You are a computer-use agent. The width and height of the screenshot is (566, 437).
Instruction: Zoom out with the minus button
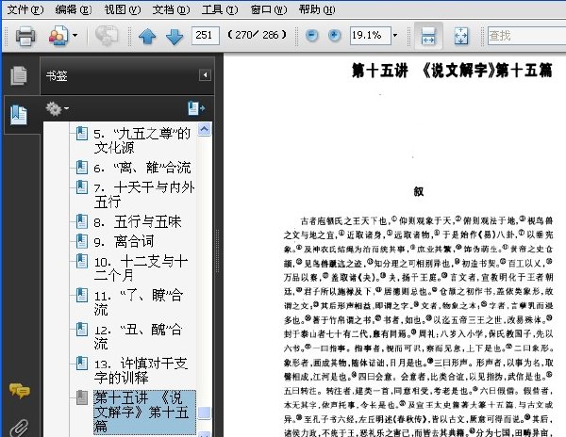tap(311, 35)
